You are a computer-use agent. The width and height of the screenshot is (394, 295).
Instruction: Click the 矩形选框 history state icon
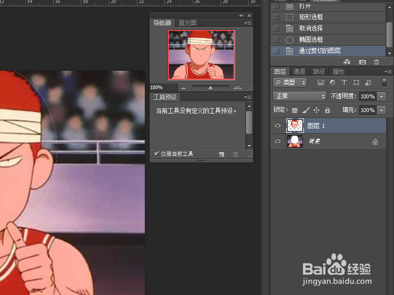290,17
